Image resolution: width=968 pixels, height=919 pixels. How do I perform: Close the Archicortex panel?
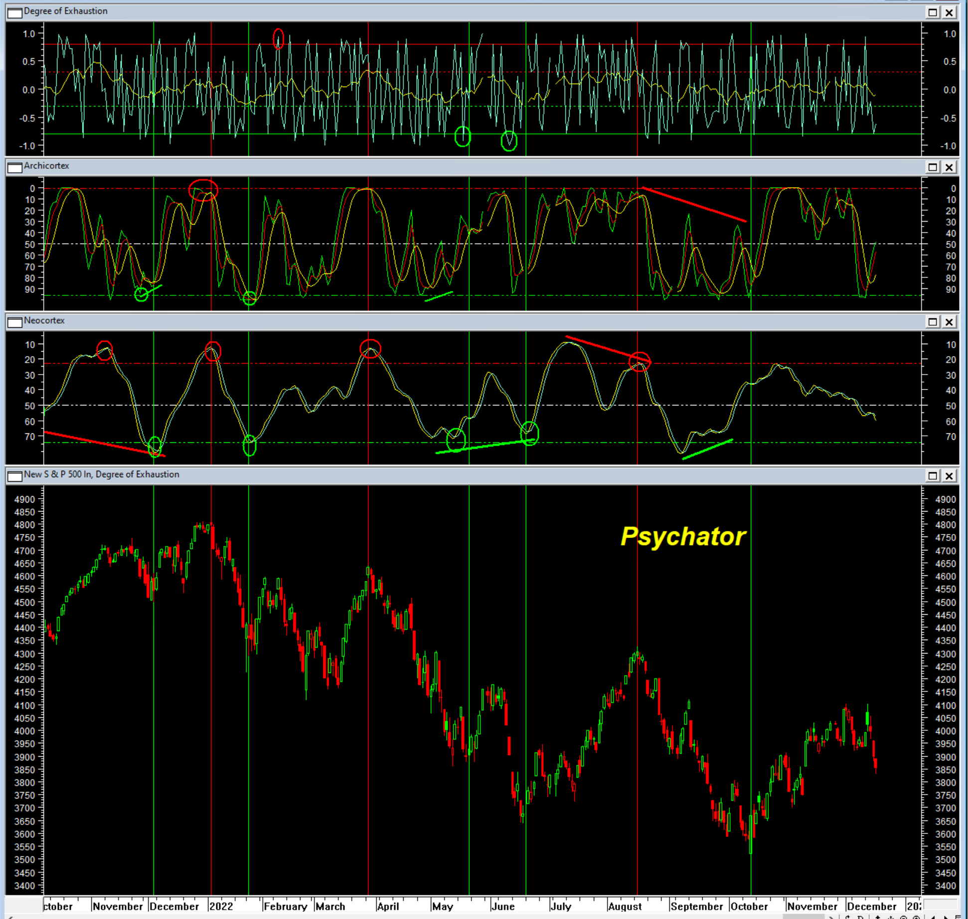point(950,167)
